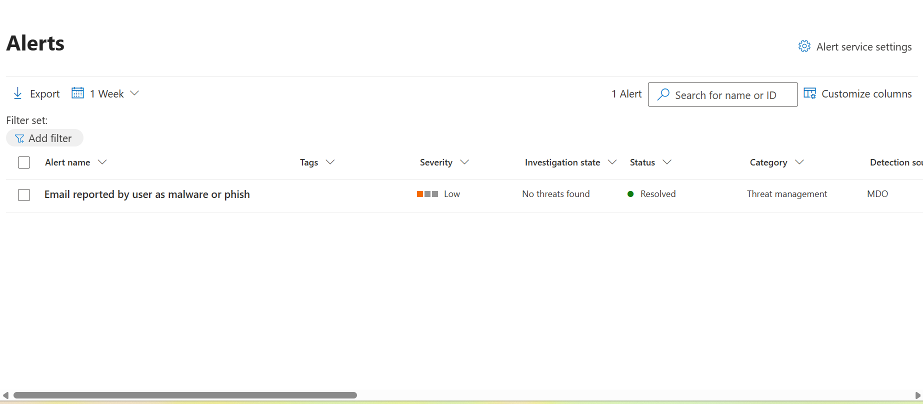Click the 'Filter set:' label
This screenshot has width=923, height=404.
click(x=27, y=120)
